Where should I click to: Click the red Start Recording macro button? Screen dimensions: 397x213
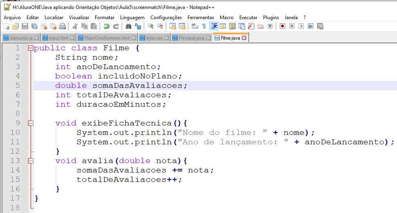(x=282, y=26)
